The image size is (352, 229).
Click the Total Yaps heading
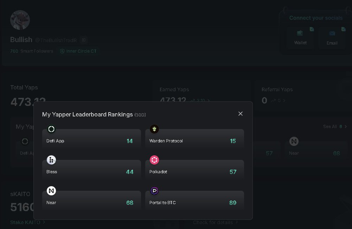(24, 88)
